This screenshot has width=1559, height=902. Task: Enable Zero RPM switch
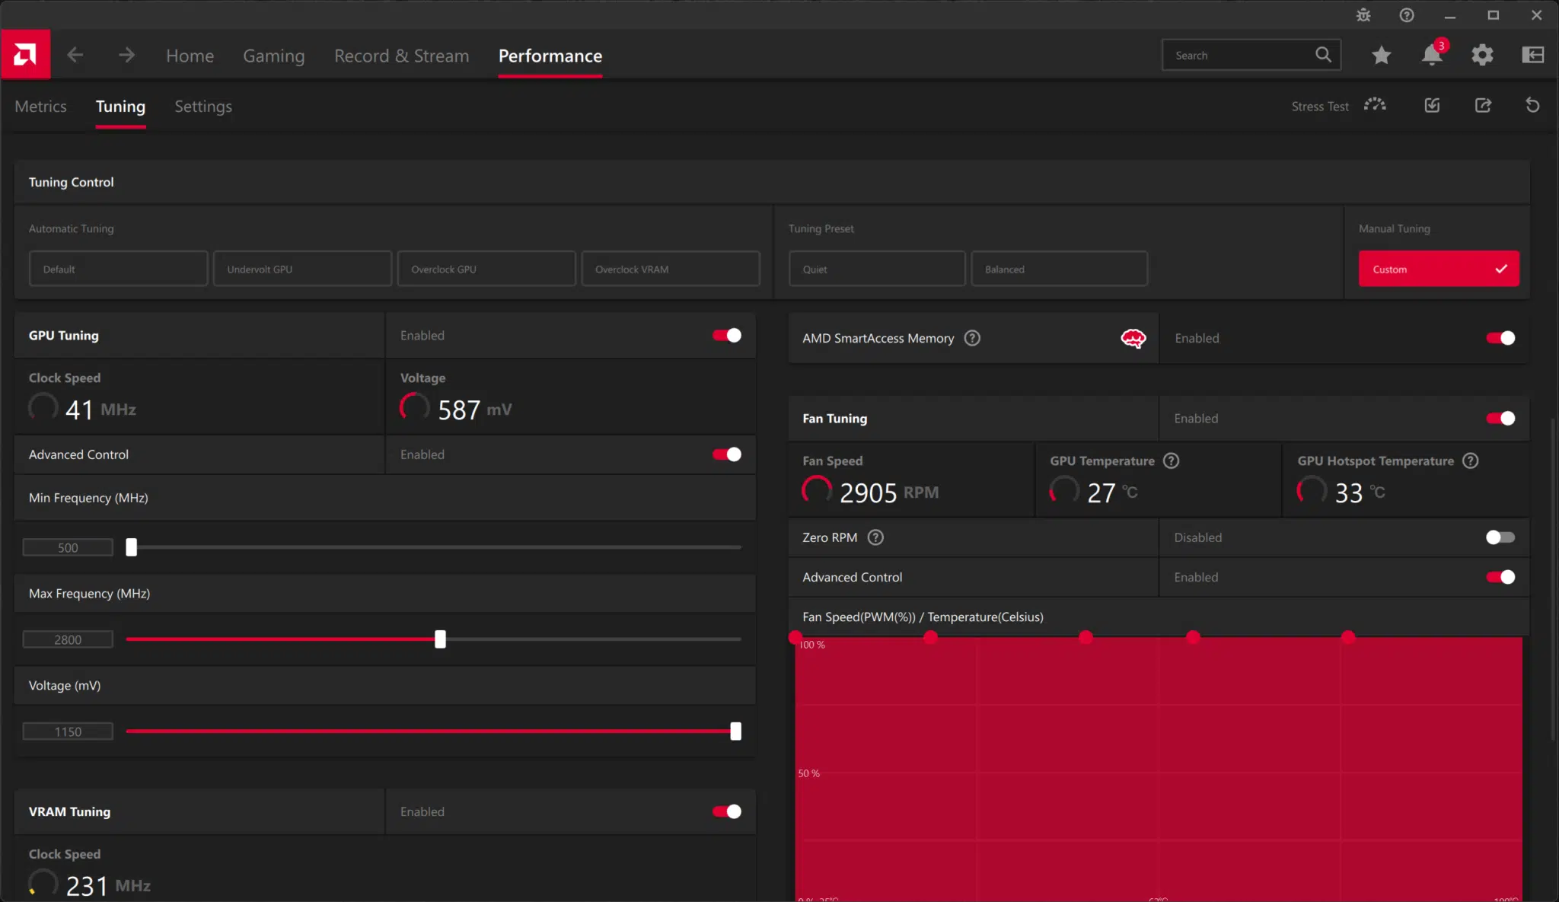tap(1500, 537)
